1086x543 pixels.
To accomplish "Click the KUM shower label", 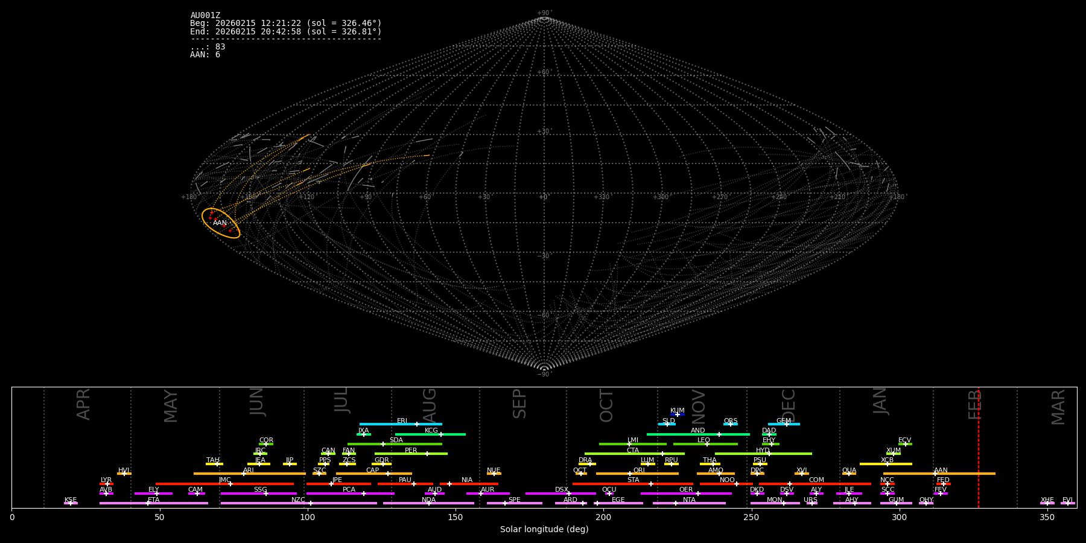I will (x=678, y=411).
